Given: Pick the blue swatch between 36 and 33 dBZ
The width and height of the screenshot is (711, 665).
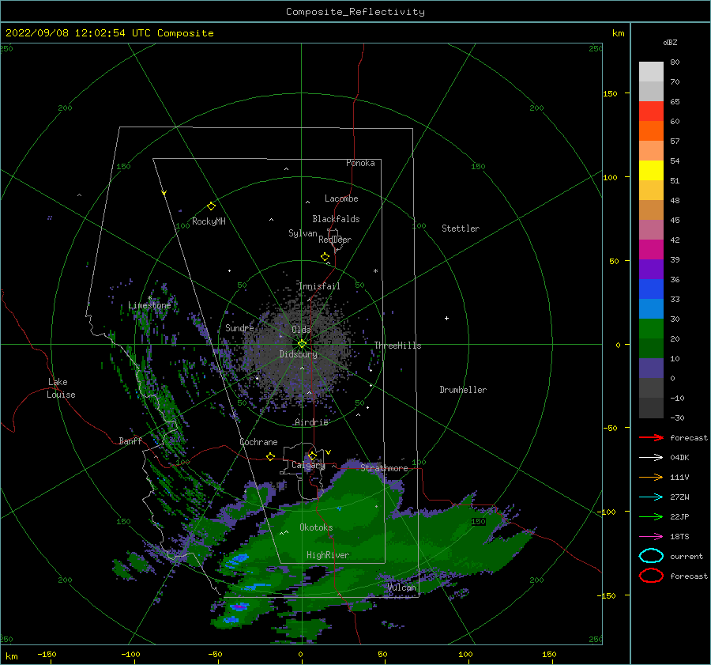Looking at the screenshot, I should (651, 289).
